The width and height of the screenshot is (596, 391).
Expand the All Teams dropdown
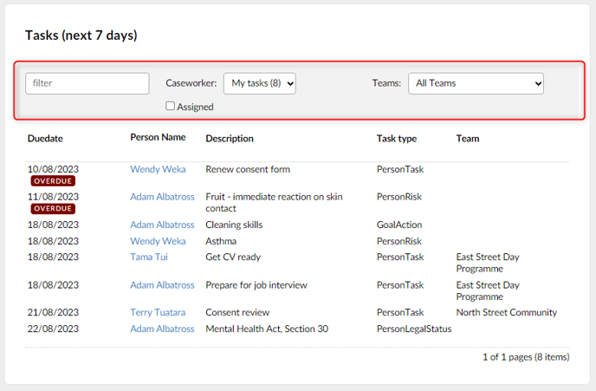[476, 83]
